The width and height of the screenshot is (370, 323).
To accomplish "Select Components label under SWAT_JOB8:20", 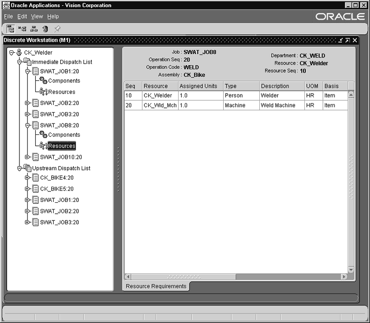I will click(64, 135).
